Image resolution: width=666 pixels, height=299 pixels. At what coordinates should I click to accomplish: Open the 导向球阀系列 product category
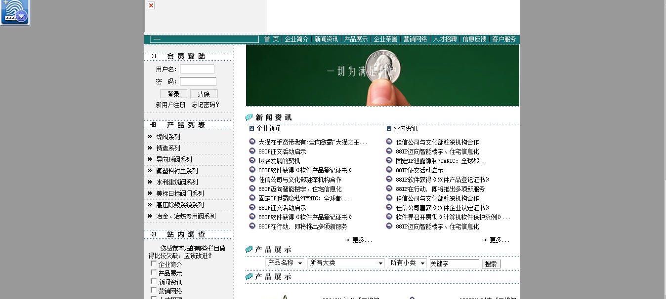(174, 159)
